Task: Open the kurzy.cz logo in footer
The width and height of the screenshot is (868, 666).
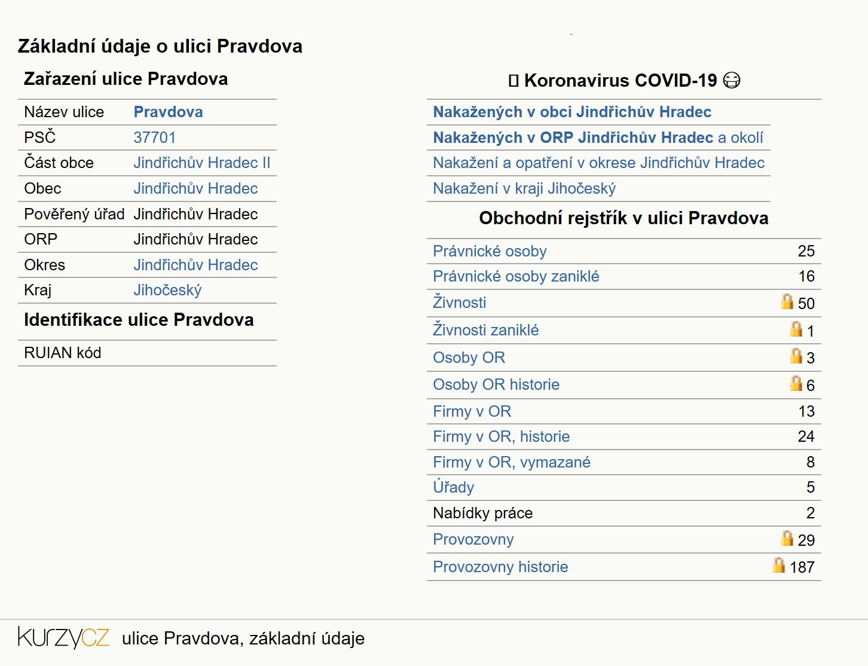Action: (x=63, y=637)
